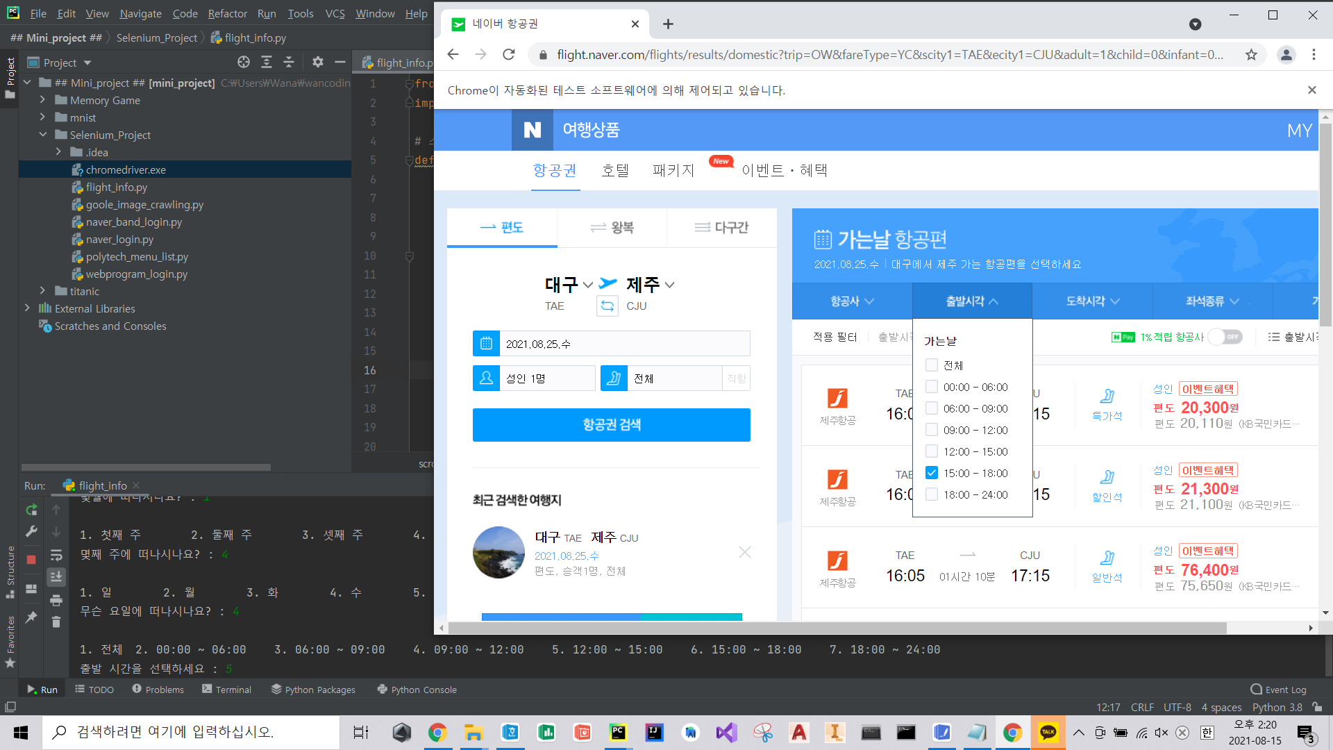Open the Navigate menu in PyCharm
Image resolution: width=1333 pixels, height=750 pixels.
click(x=140, y=13)
